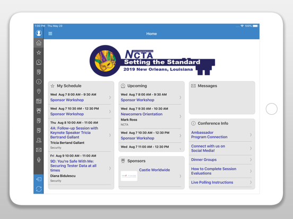
Task: Open the info circle icon in sidebar
Action: coord(39,81)
